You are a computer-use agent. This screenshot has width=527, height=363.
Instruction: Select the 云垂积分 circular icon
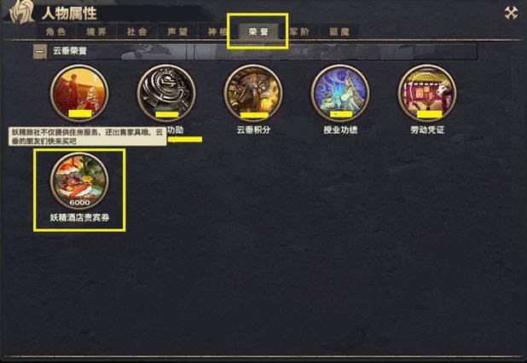click(253, 93)
